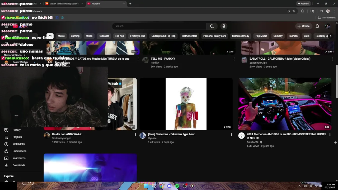338x190 pixels.
Task: Select the Freestyle Rap filter chip
Action: [x=138, y=36]
